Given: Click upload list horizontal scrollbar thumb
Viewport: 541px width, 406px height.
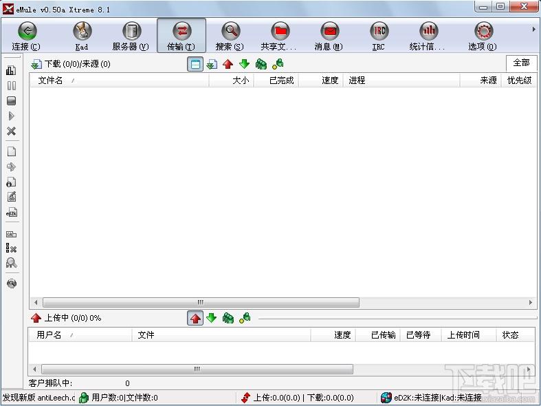Looking at the screenshot, I should click(197, 369).
